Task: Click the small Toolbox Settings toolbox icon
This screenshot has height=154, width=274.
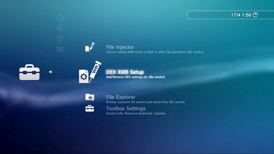Action: point(90,108)
